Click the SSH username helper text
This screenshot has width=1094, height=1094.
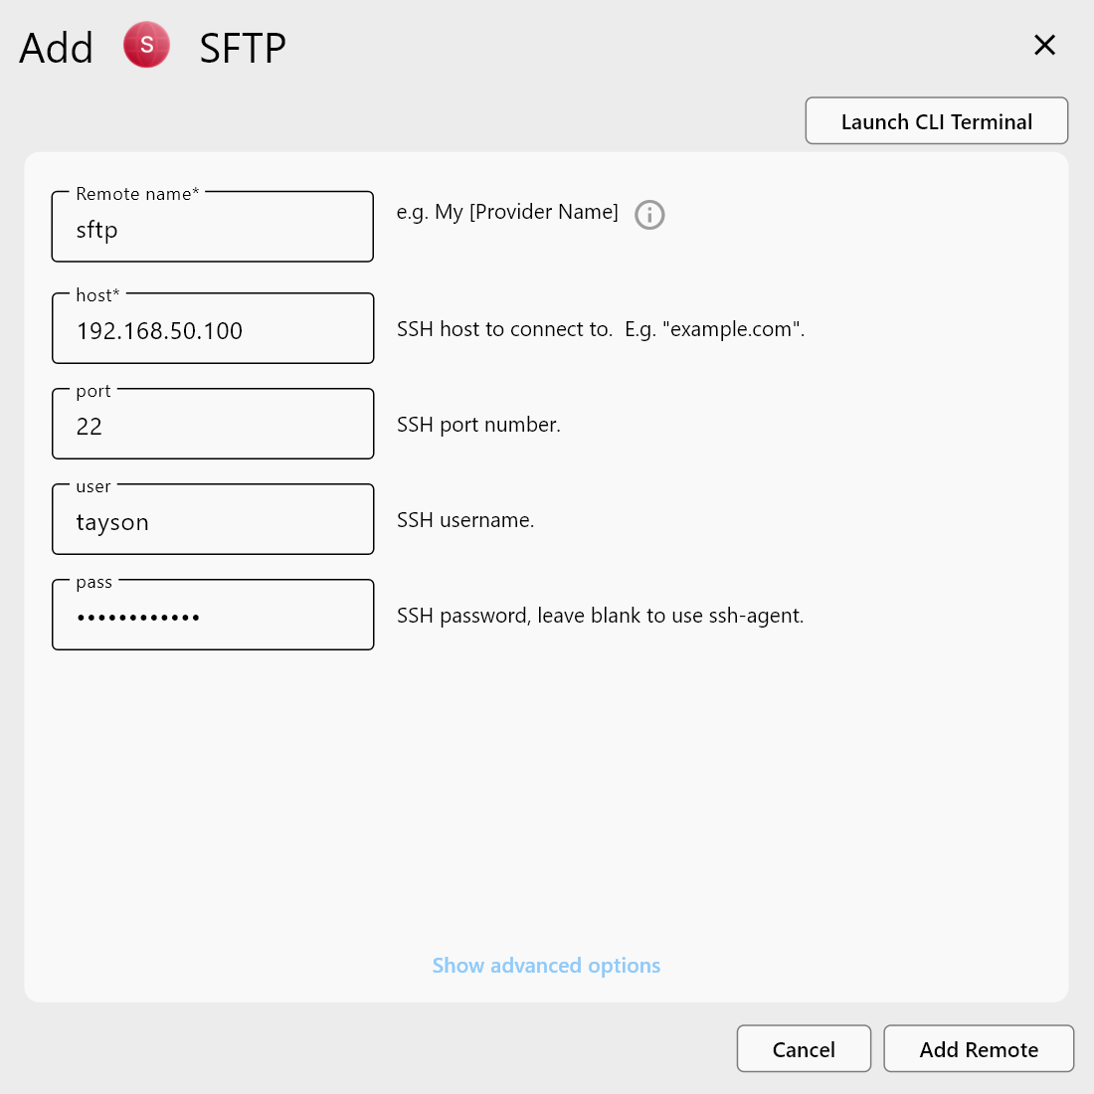tap(465, 520)
